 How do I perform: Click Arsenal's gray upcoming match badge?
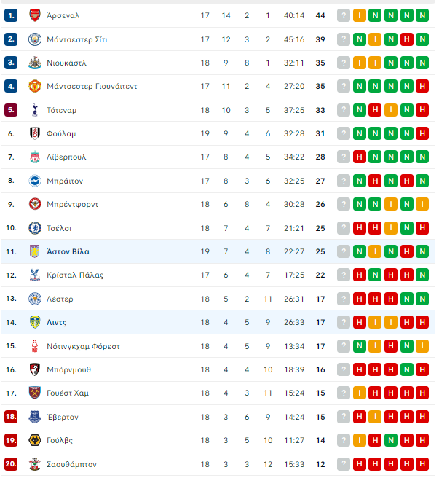click(344, 15)
